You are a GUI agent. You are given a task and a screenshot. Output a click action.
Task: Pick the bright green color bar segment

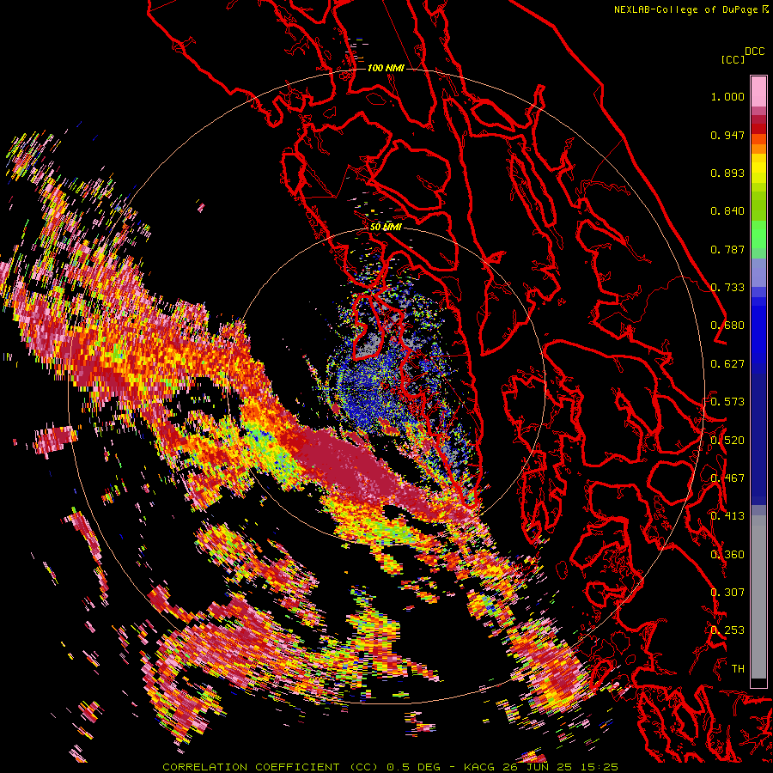pyautogui.click(x=758, y=234)
